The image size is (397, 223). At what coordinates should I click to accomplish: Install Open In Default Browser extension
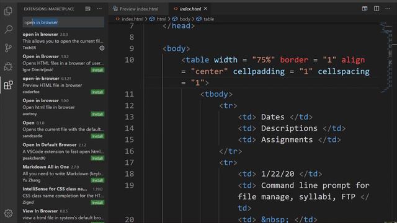tap(97, 159)
